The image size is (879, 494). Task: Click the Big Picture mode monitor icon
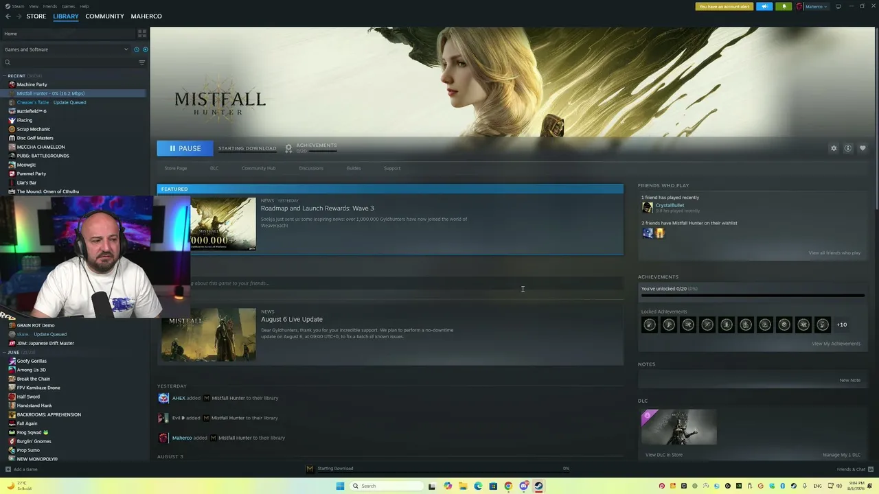click(838, 6)
